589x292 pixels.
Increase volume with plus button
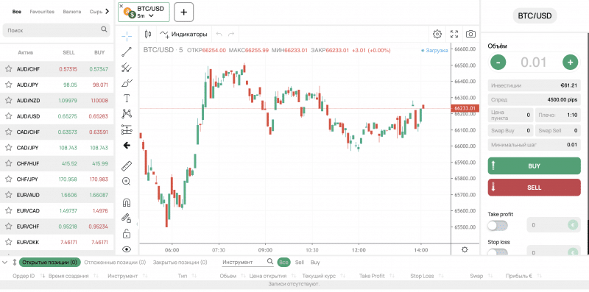[x=570, y=63]
